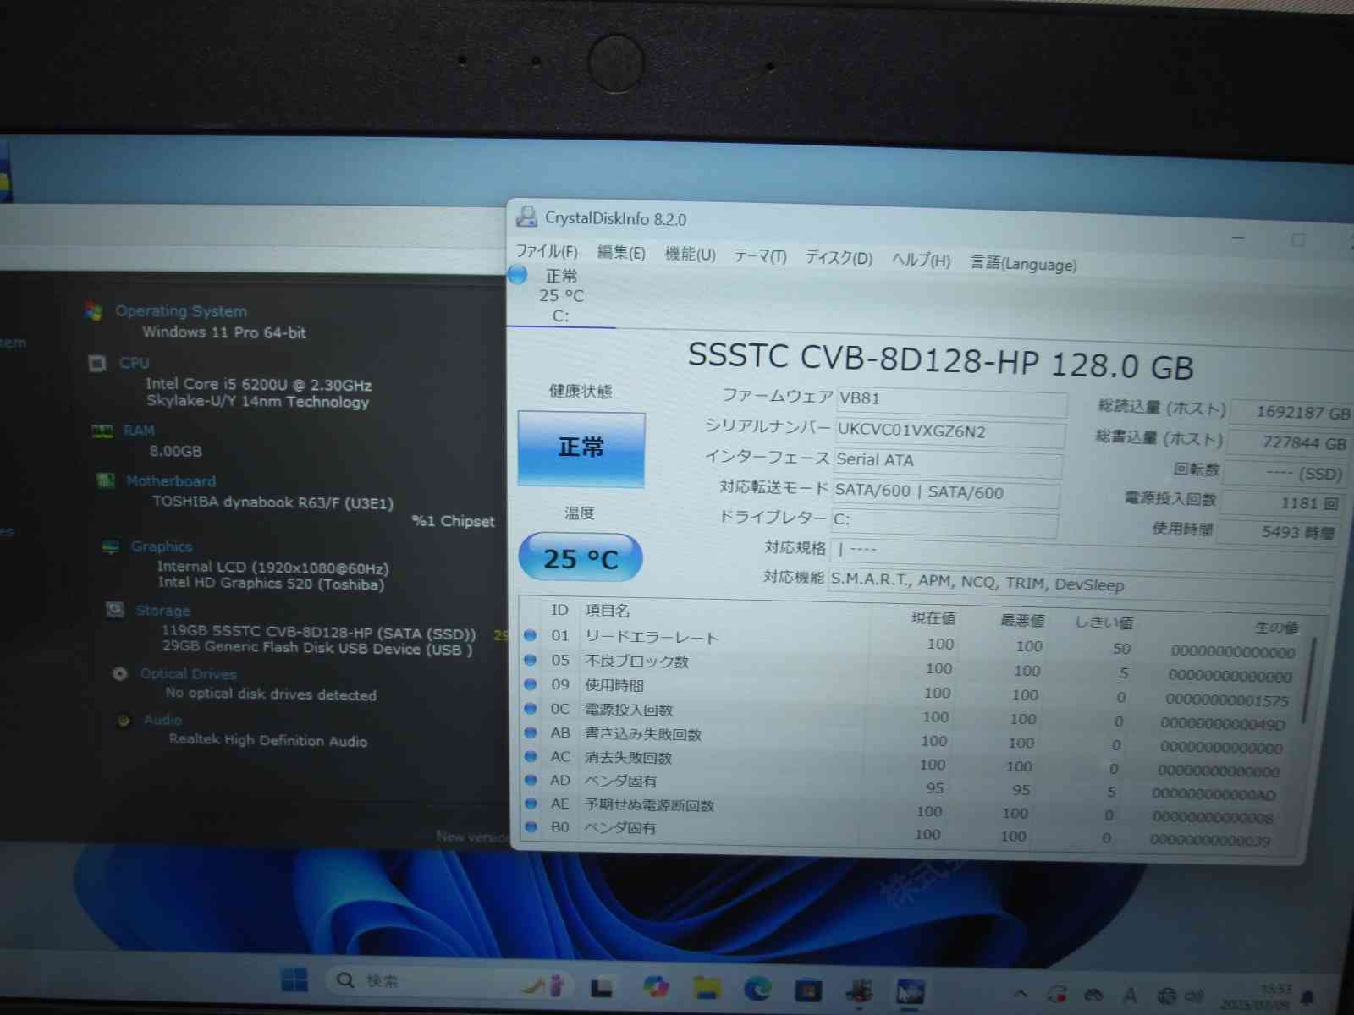Click the taskbar search box
This screenshot has width=1354, height=1015.
423,981
